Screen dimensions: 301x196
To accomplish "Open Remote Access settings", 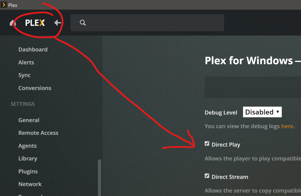I will 38,133.
